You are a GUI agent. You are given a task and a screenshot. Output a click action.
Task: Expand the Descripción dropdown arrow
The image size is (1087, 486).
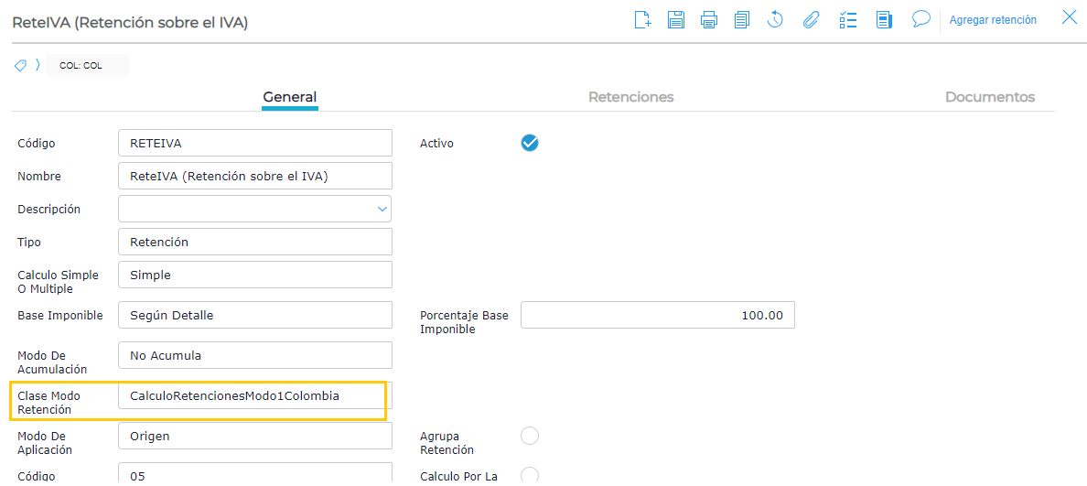[382, 210]
